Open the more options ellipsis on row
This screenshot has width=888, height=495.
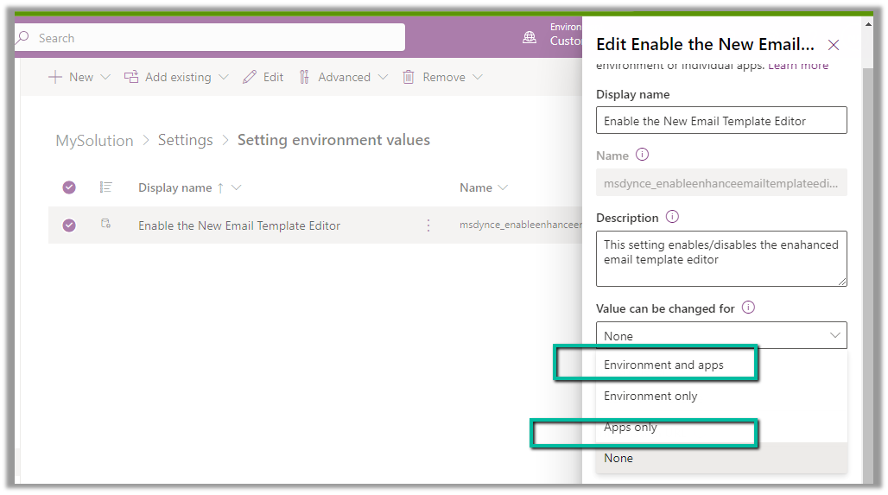(428, 225)
